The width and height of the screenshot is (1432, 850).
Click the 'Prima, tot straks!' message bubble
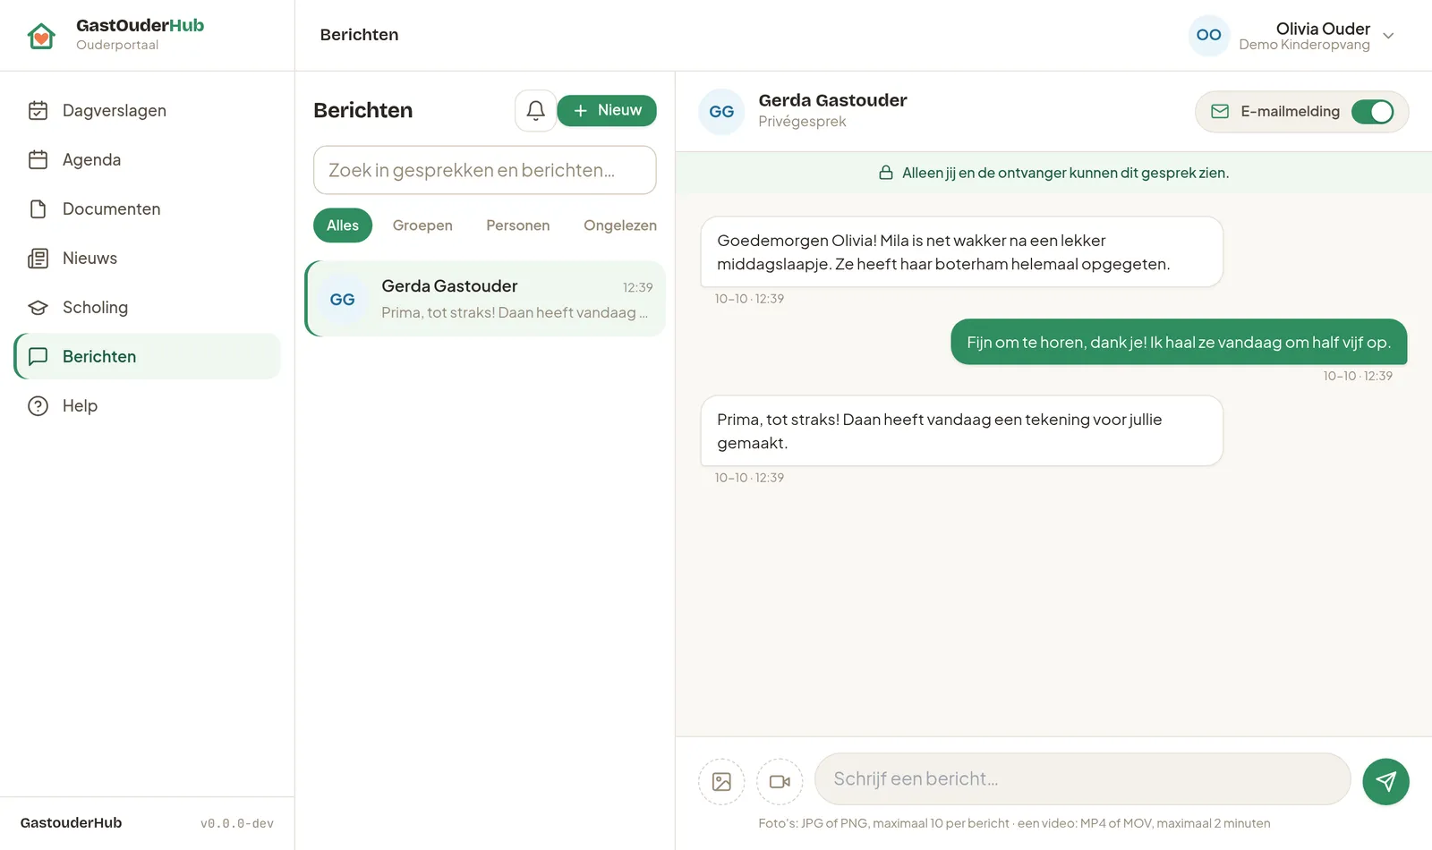[962, 430]
